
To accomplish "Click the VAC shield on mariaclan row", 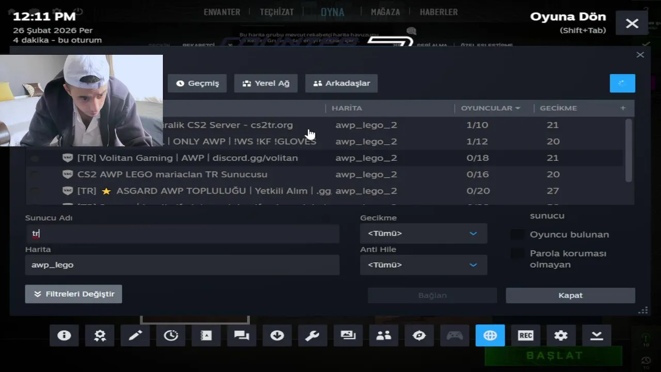I will 68,174.
